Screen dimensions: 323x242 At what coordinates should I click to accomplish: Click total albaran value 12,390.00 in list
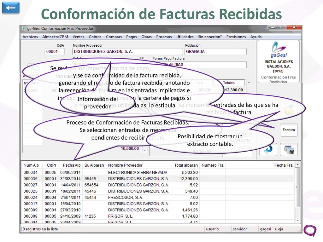tap(189, 179)
